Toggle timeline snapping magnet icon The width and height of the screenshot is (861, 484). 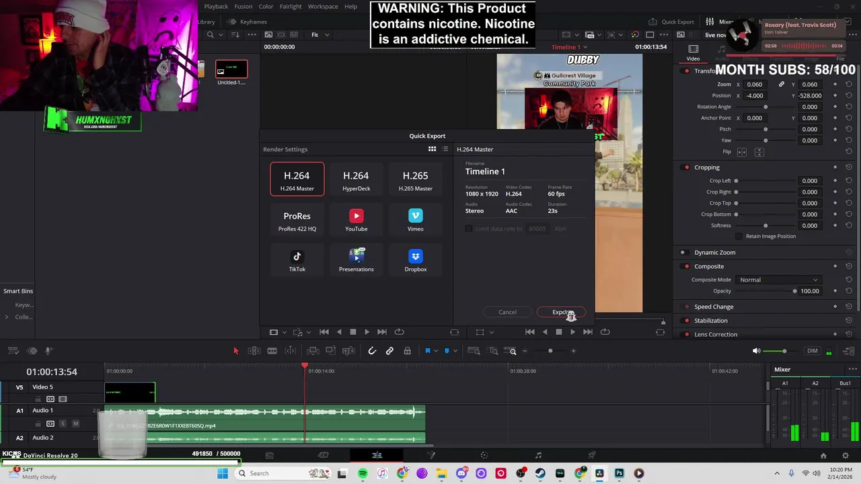[372, 351]
